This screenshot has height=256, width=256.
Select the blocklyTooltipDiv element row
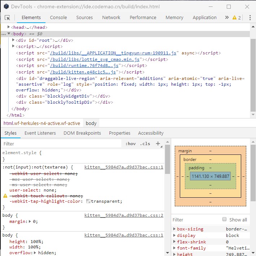pyautogui.click(x=64, y=102)
